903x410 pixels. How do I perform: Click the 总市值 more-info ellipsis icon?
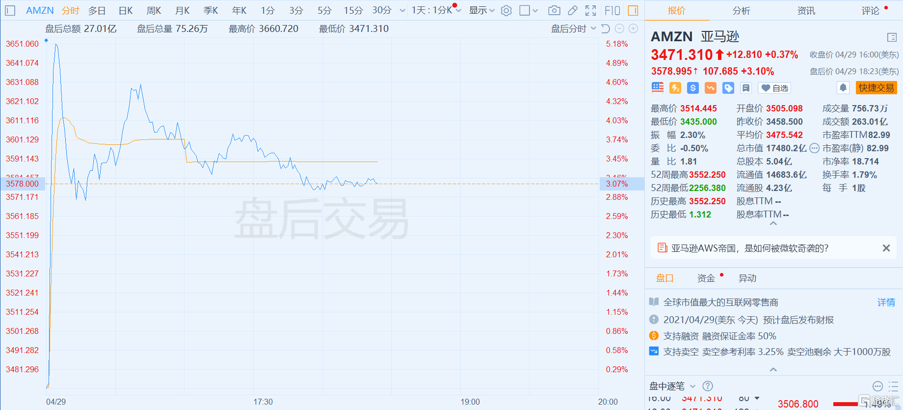(x=814, y=148)
